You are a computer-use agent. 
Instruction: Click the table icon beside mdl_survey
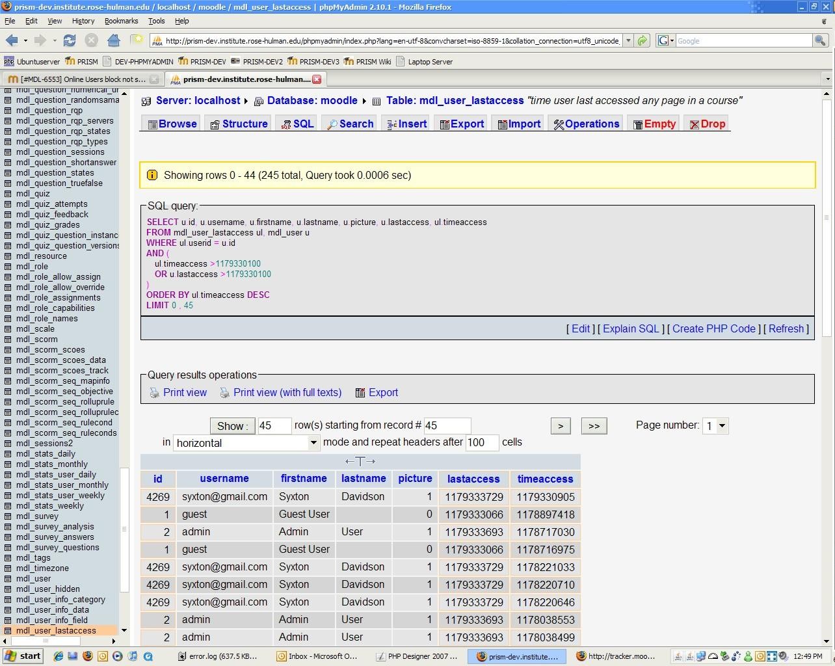[x=8, y=516]
